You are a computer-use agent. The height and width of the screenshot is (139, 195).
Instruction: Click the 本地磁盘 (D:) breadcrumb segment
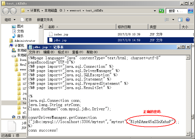coord(55,11)
